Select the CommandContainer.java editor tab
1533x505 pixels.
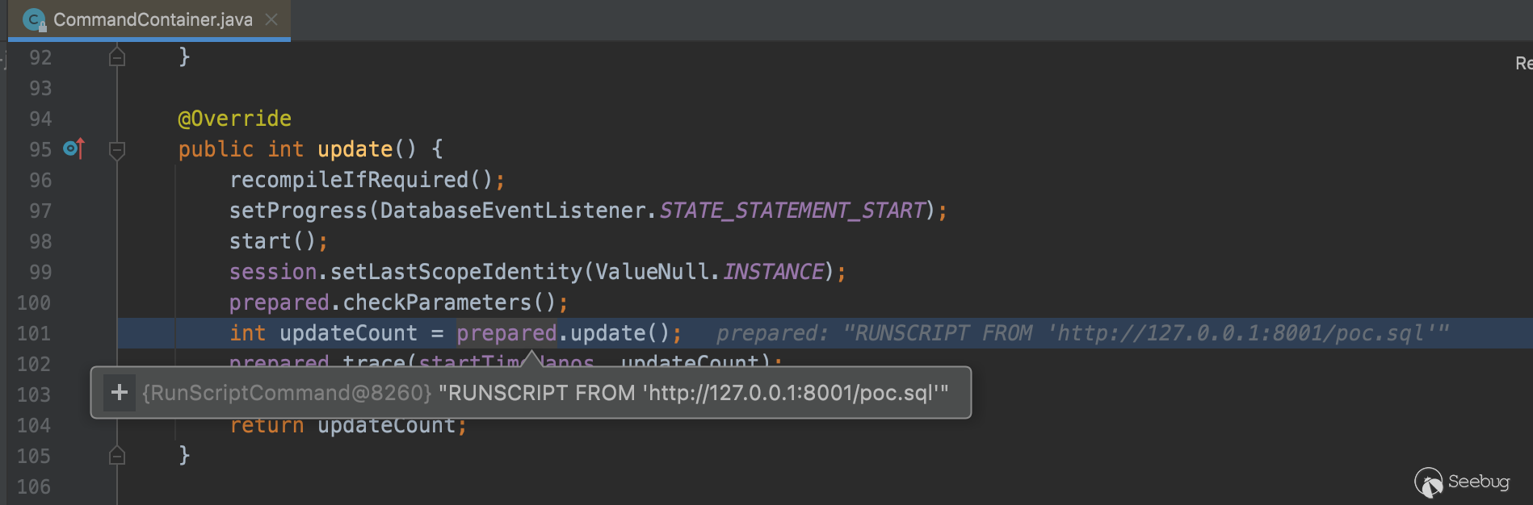tap(153, 19)
